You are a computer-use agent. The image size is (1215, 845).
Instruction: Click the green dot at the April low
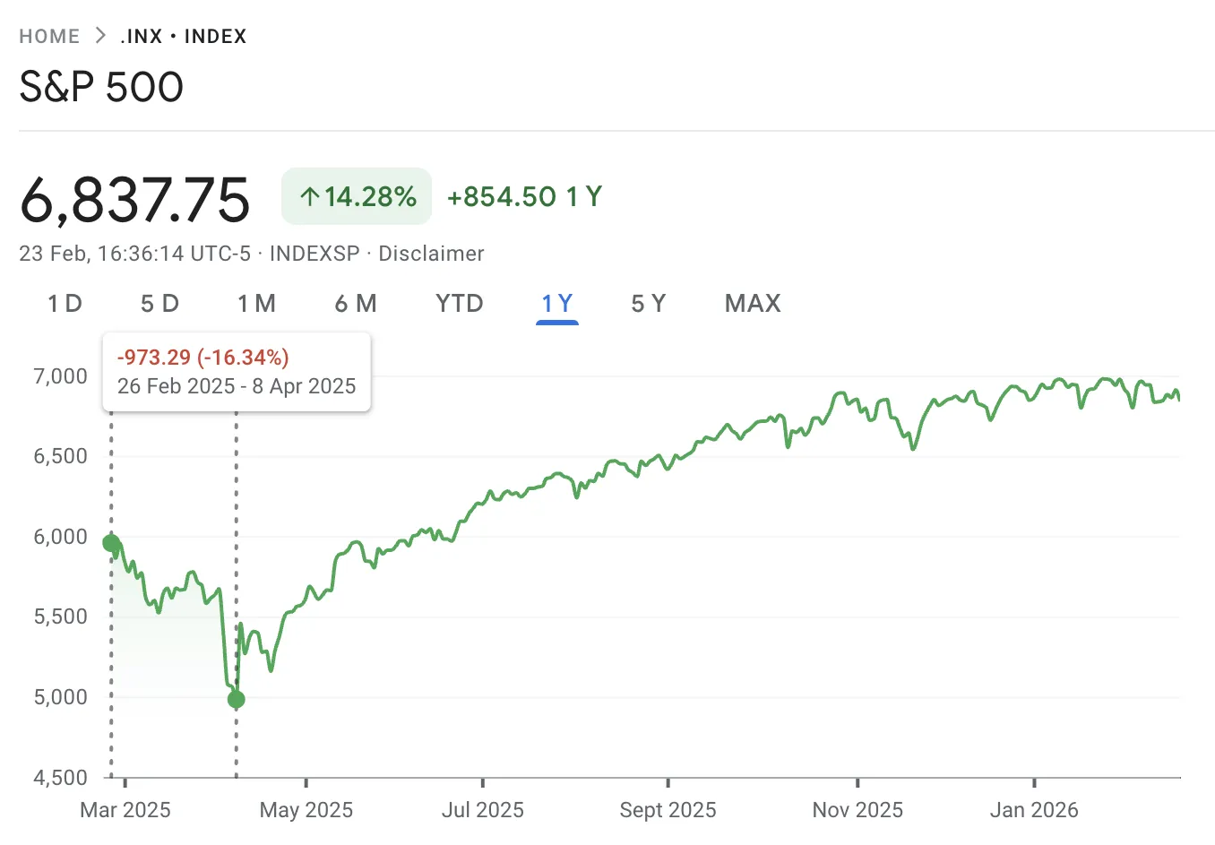(x=236, y=699)
